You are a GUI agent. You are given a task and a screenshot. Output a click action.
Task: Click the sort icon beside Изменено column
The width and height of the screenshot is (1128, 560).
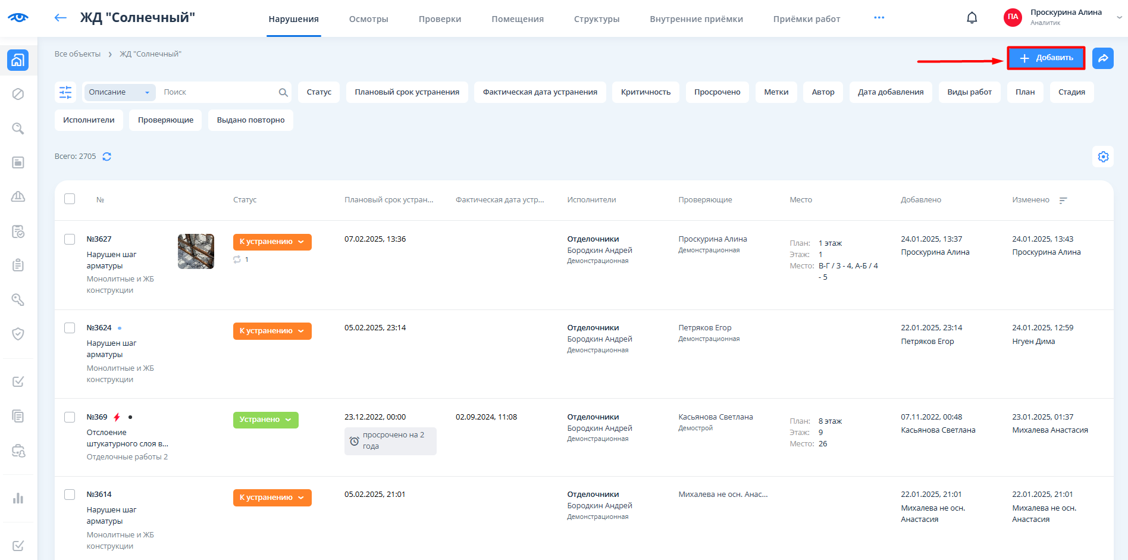pyautogui.click(x=1063, y=201)
